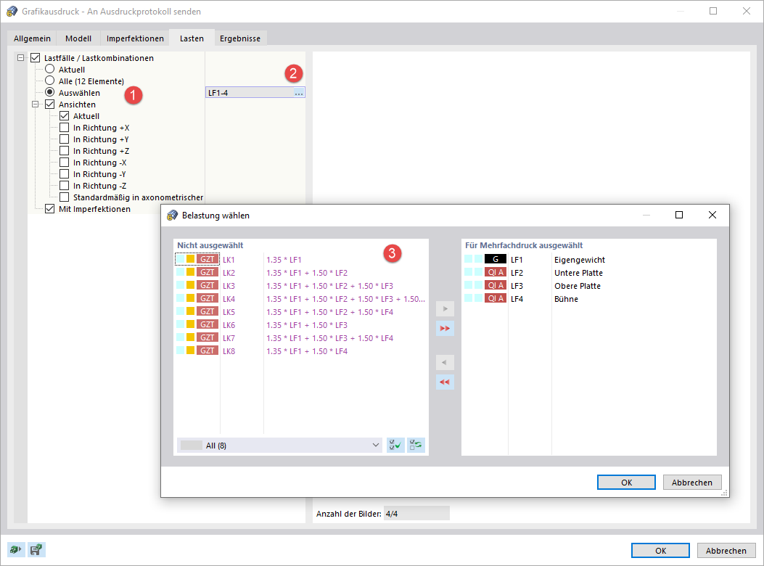Select the Aktuell load case radio button
764x566 pixels.
click(x=49, y=69)
